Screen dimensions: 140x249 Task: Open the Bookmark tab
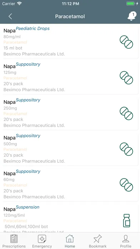pos(97,241)
